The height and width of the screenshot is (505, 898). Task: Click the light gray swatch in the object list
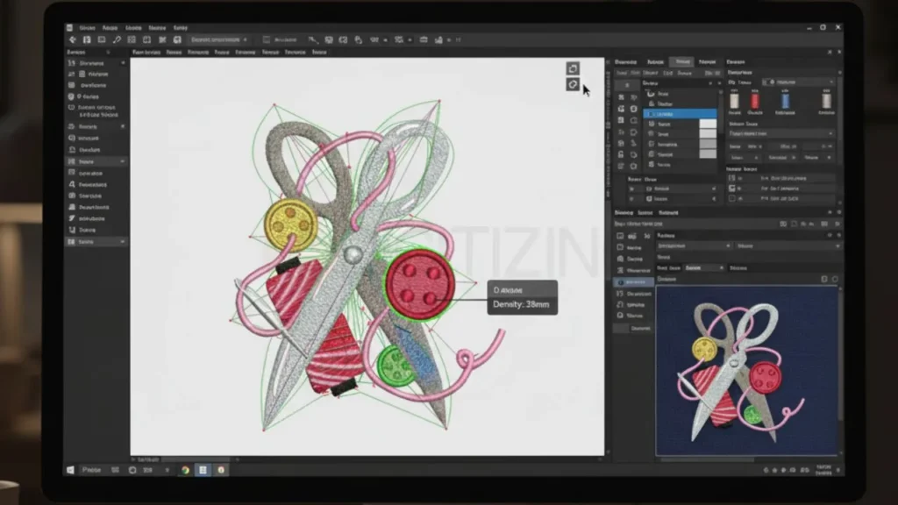tap(707, 124)
